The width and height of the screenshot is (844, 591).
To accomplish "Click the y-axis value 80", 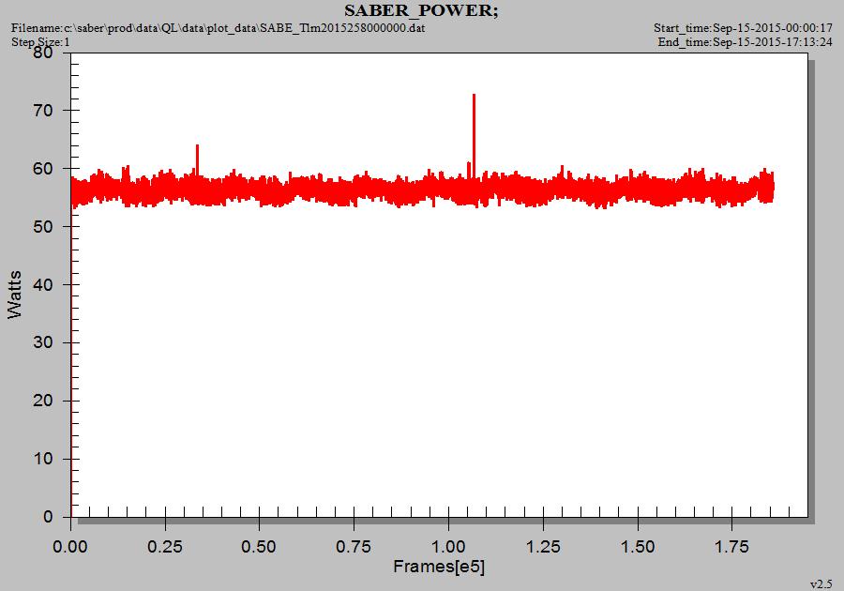I will point(42,53).
